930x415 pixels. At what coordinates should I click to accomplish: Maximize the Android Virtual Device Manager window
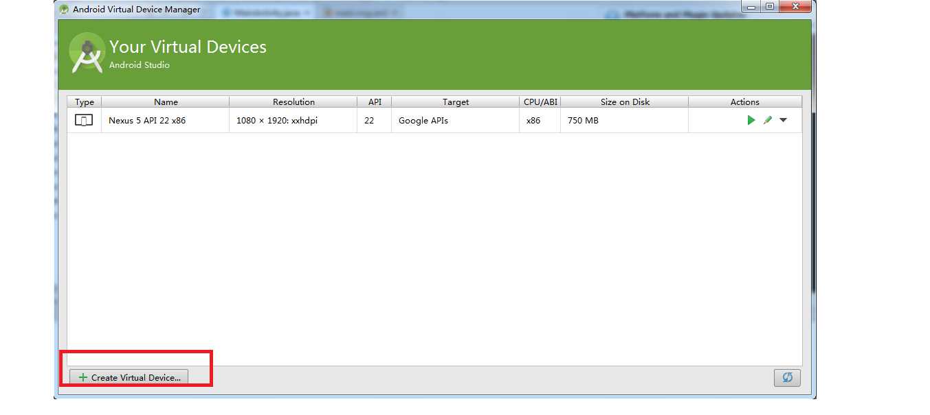pos(769,6)
